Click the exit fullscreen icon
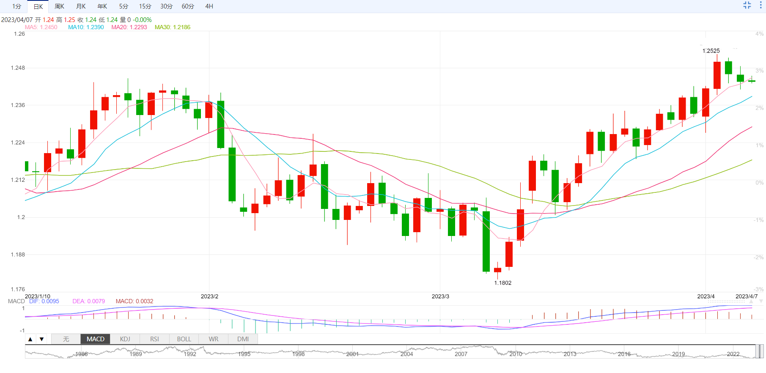This screenshot has width=766, height=373. [x=747, y=5]
